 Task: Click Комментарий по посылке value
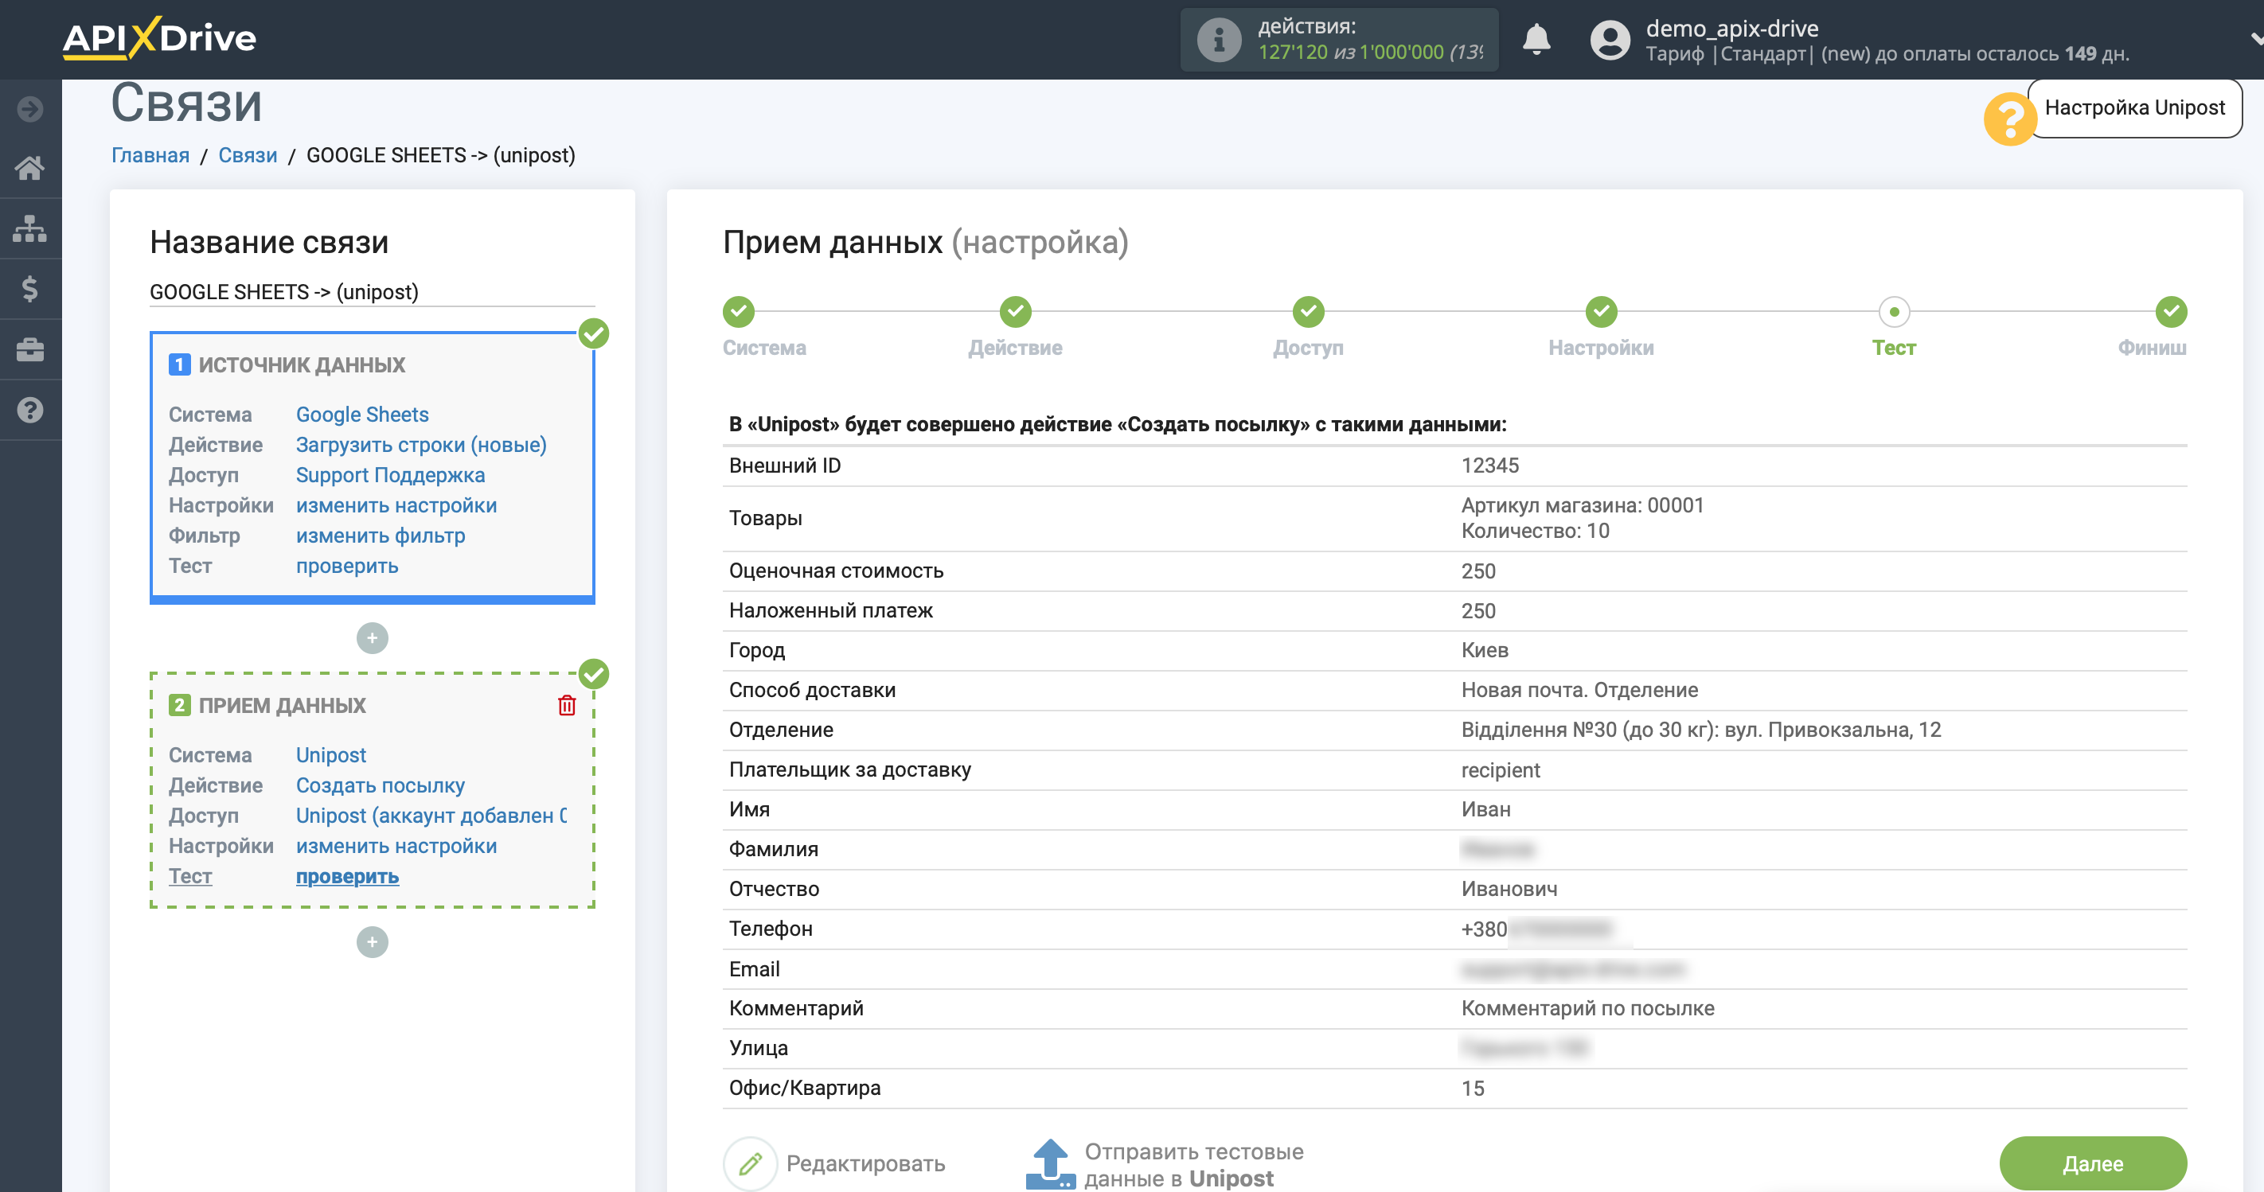(x=1587, y=1008)
